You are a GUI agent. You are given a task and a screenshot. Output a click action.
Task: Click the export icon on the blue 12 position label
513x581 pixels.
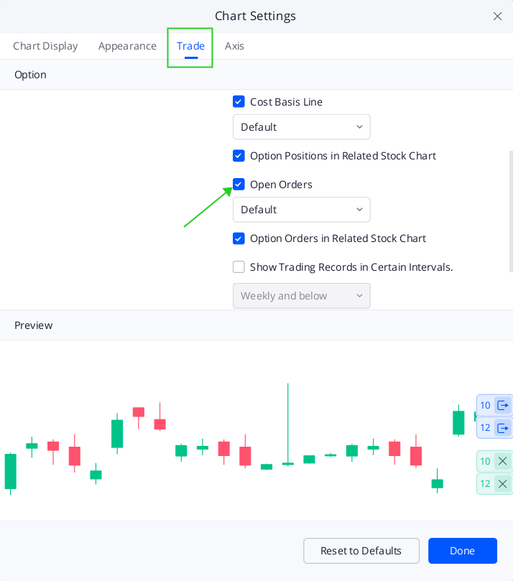point(503,428)
